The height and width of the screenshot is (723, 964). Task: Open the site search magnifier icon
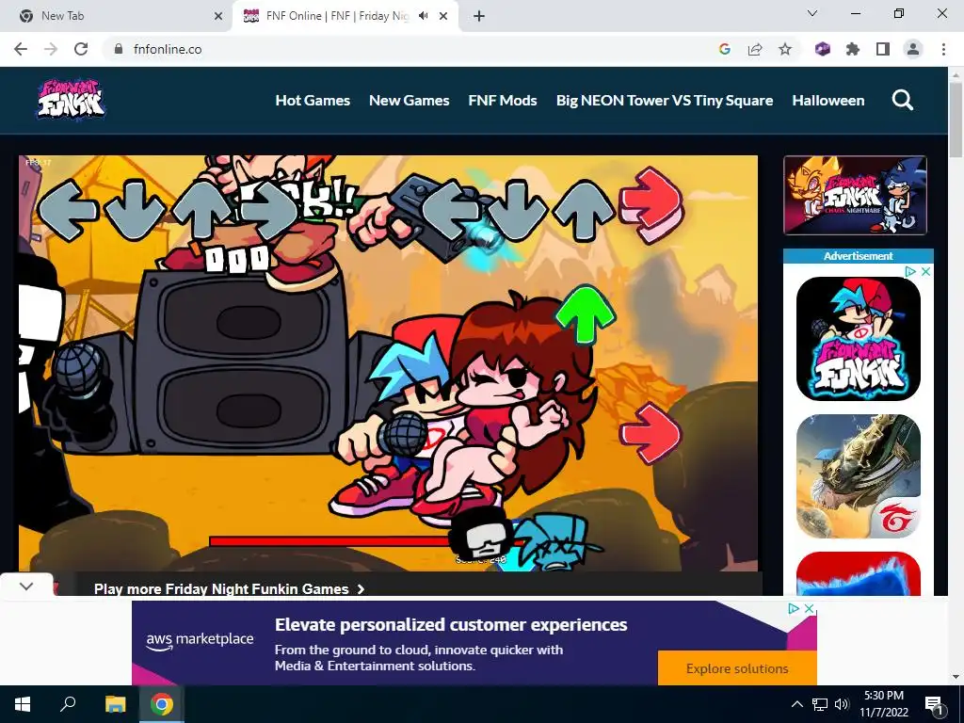coord(903,100)
